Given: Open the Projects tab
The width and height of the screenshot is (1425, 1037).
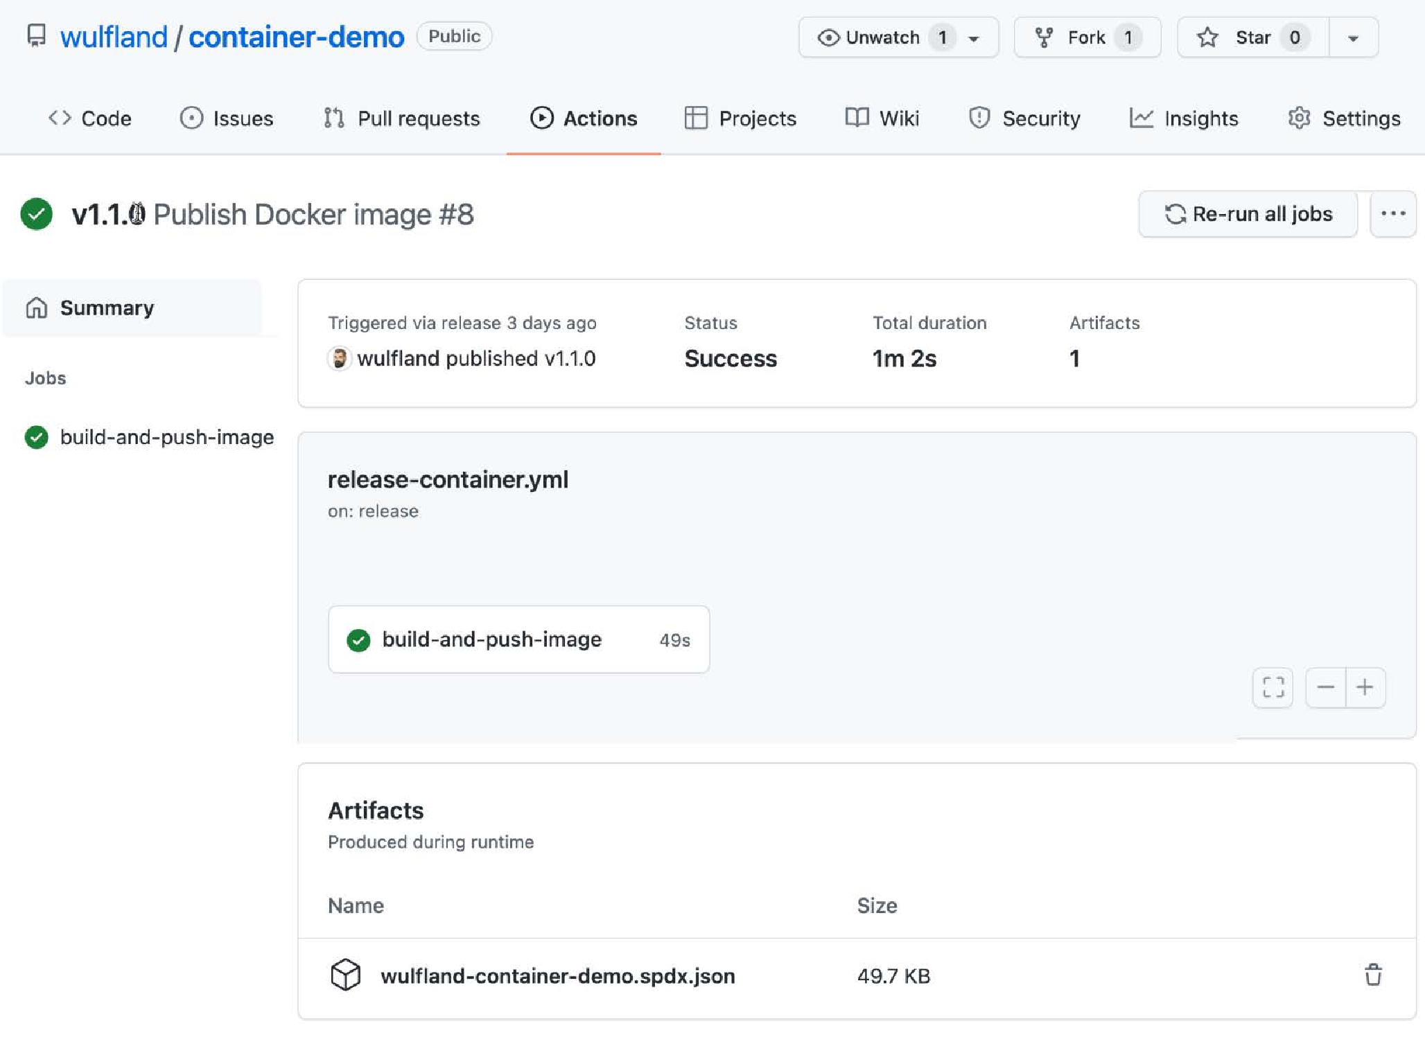Looking at the screenshot, I should [740, 118].
